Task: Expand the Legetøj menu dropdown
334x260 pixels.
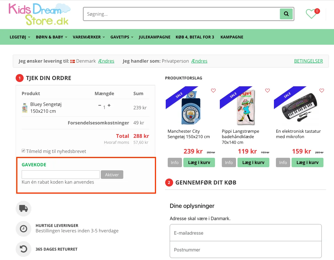Action: pyautogui.click(x=20, y=37)
